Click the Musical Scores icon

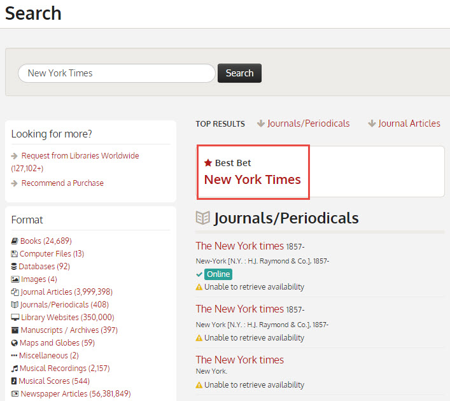click(14, 381)
